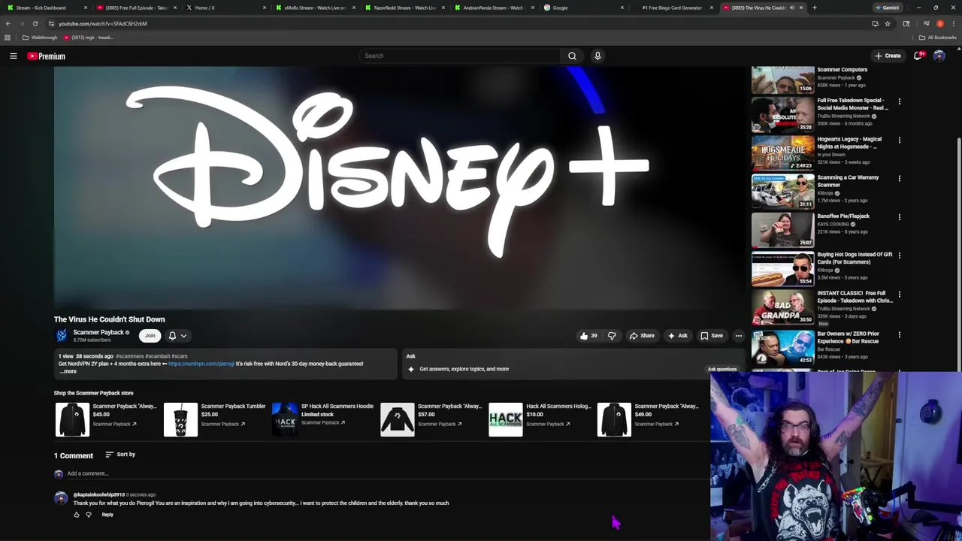Switch to ArabianPanda Stream tab
Viewport: 962px width, 541px height.
[x=494, y=8]
